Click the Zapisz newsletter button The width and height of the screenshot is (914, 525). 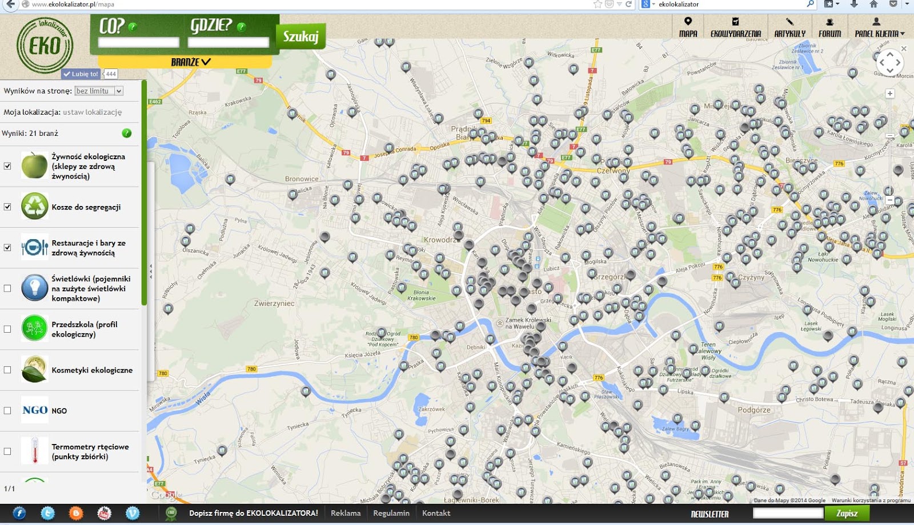(847, 514)
